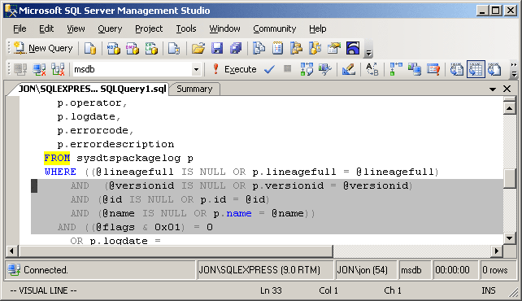Click SQL Server Mobile Query icon
Viewport: 522px width, 301px height.
click(174, 48)
